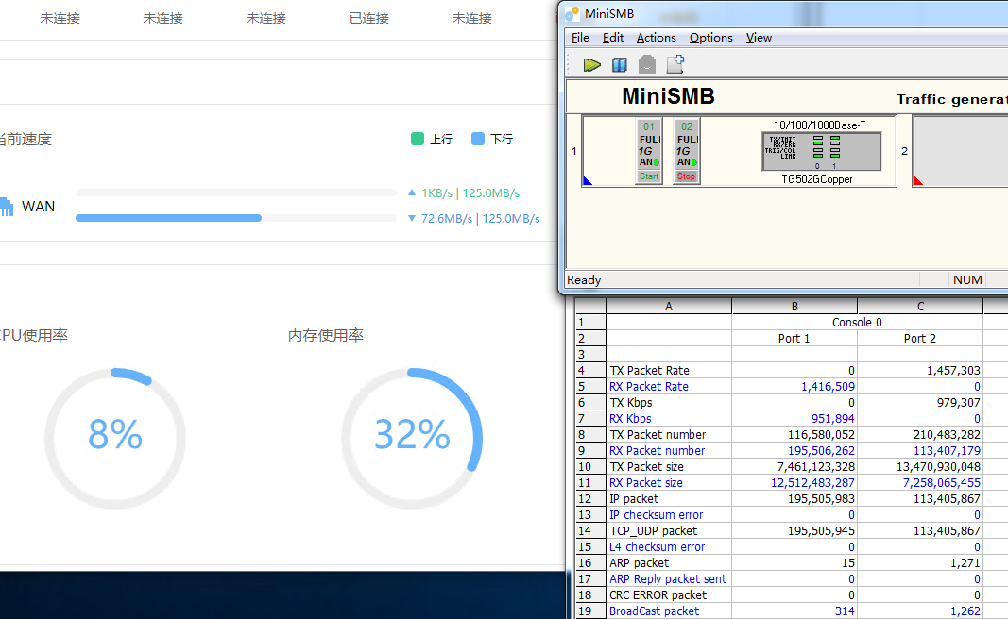
Task: Click the WAN upload speed bar
Action: pos(236,192)
